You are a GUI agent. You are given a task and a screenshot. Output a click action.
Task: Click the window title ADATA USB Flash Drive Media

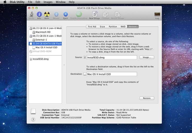point(94,8)
